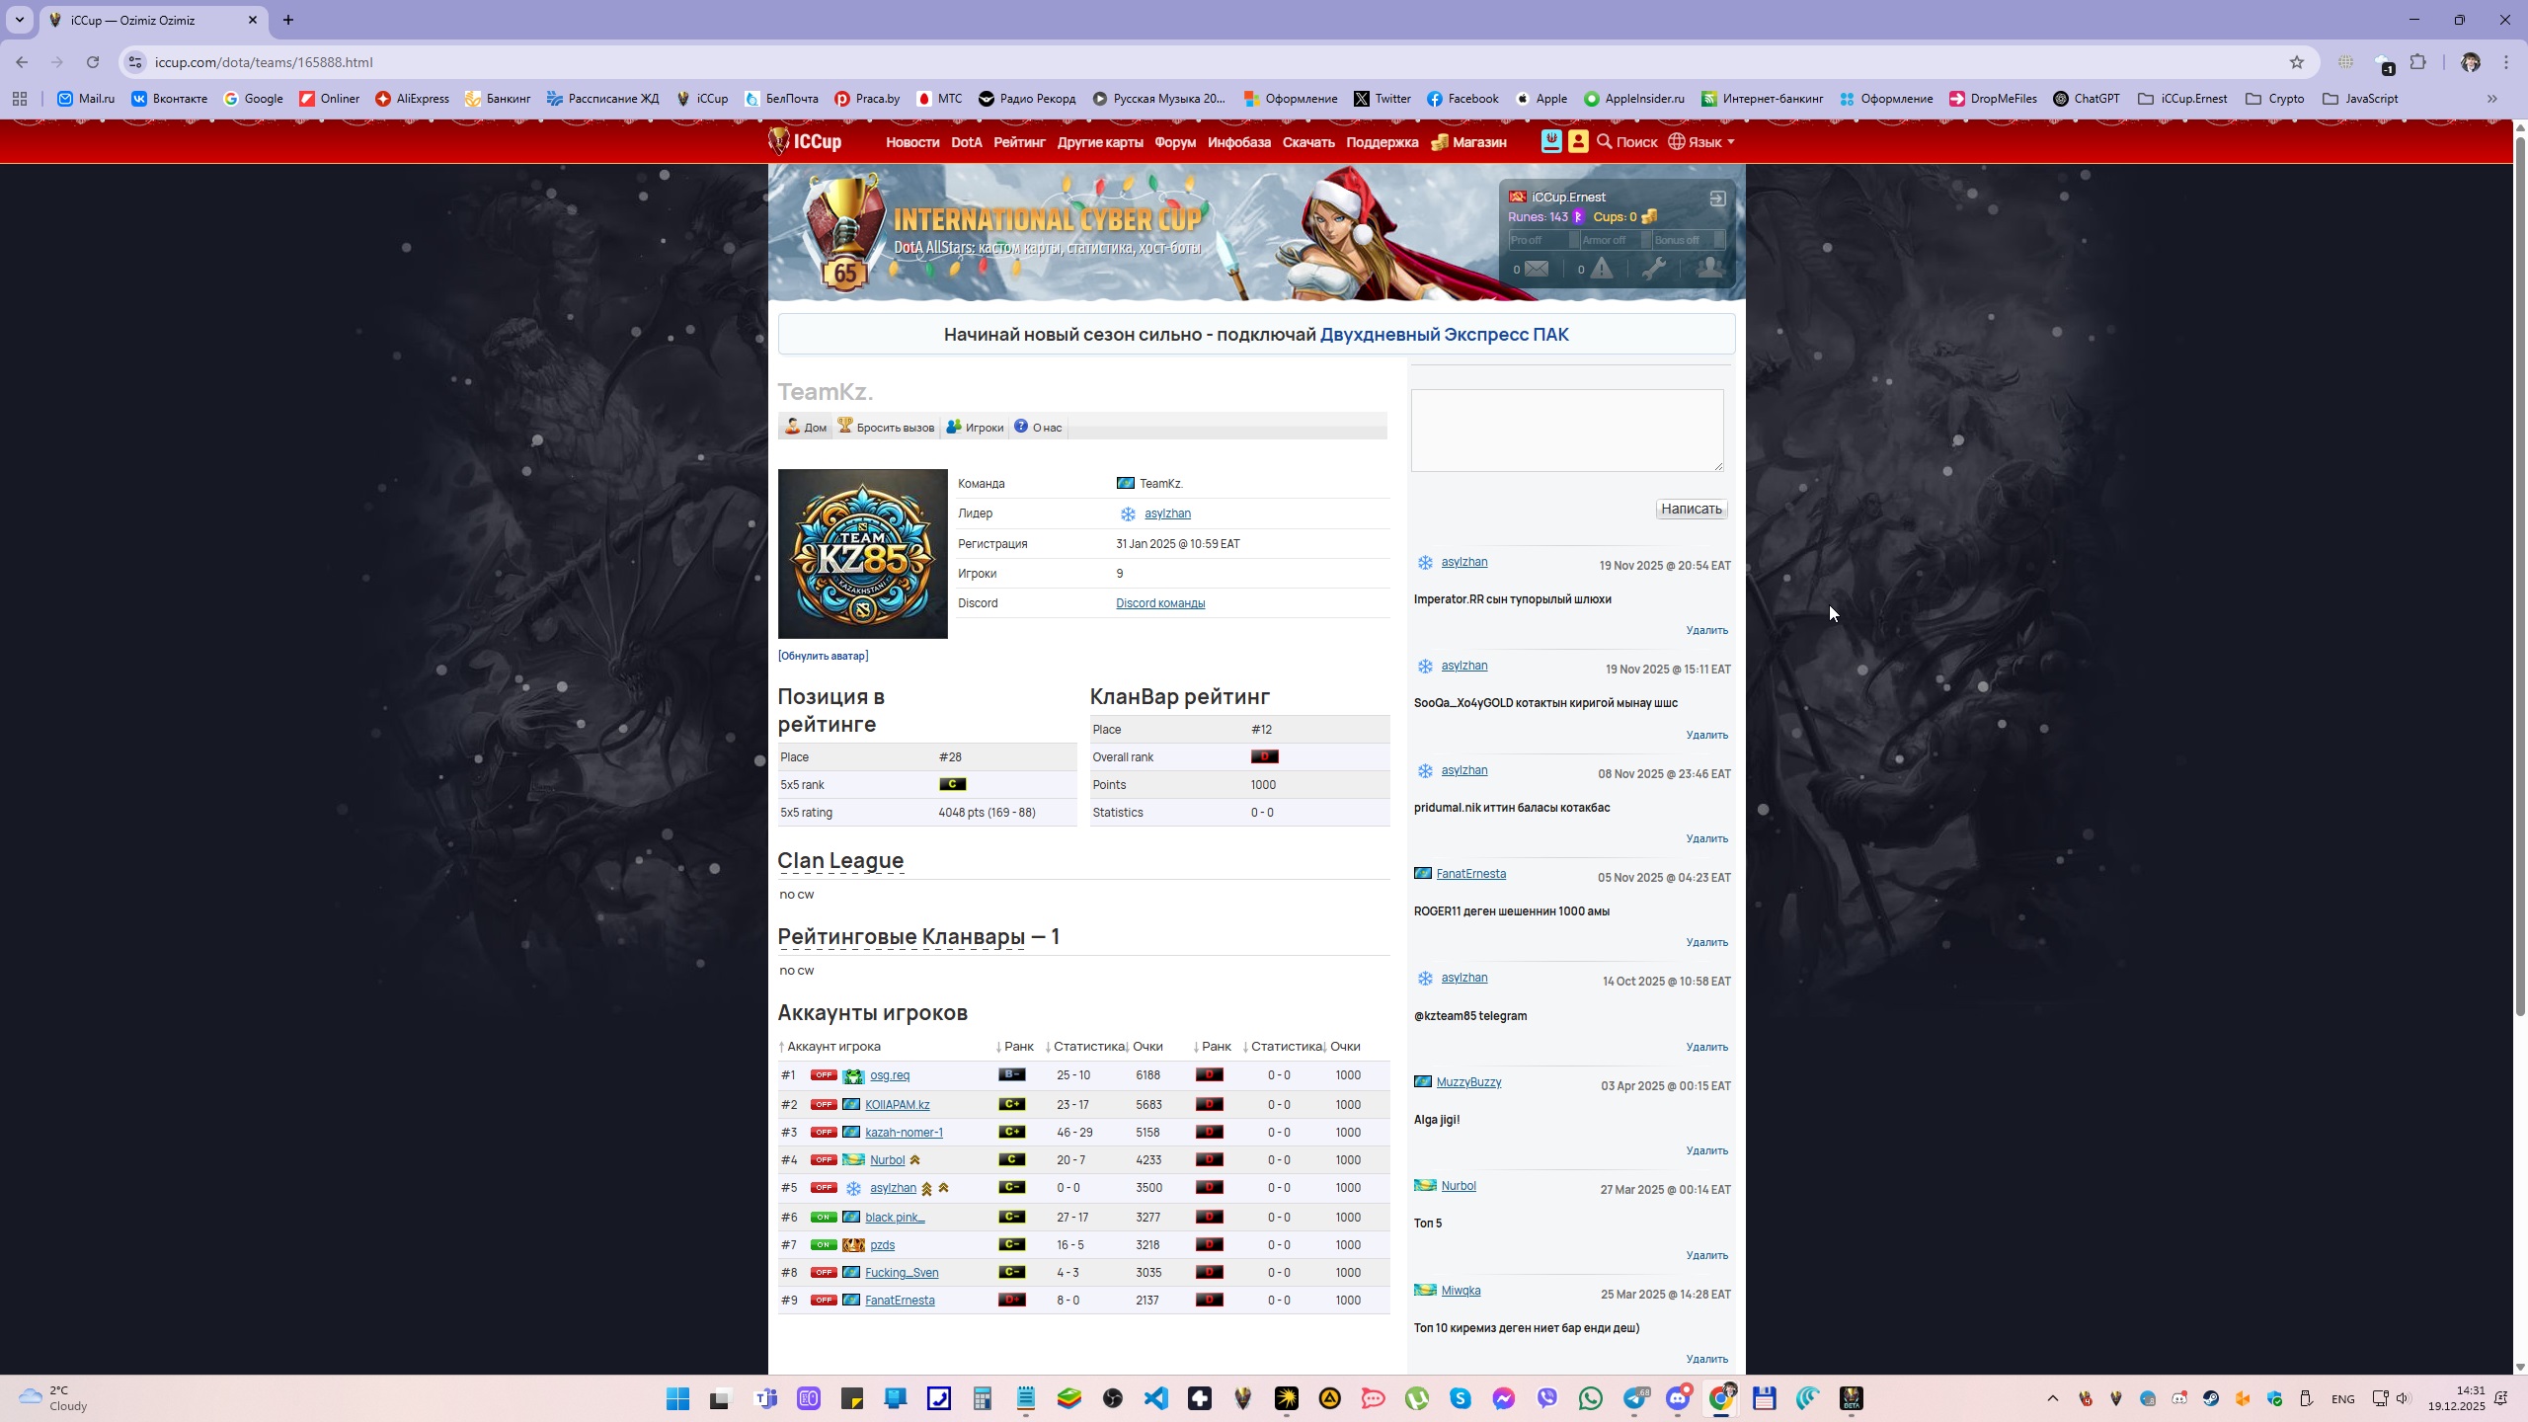Open the Chrome tab search dropdown arrow
2528x1422 pixels.
tap(19, 20)
